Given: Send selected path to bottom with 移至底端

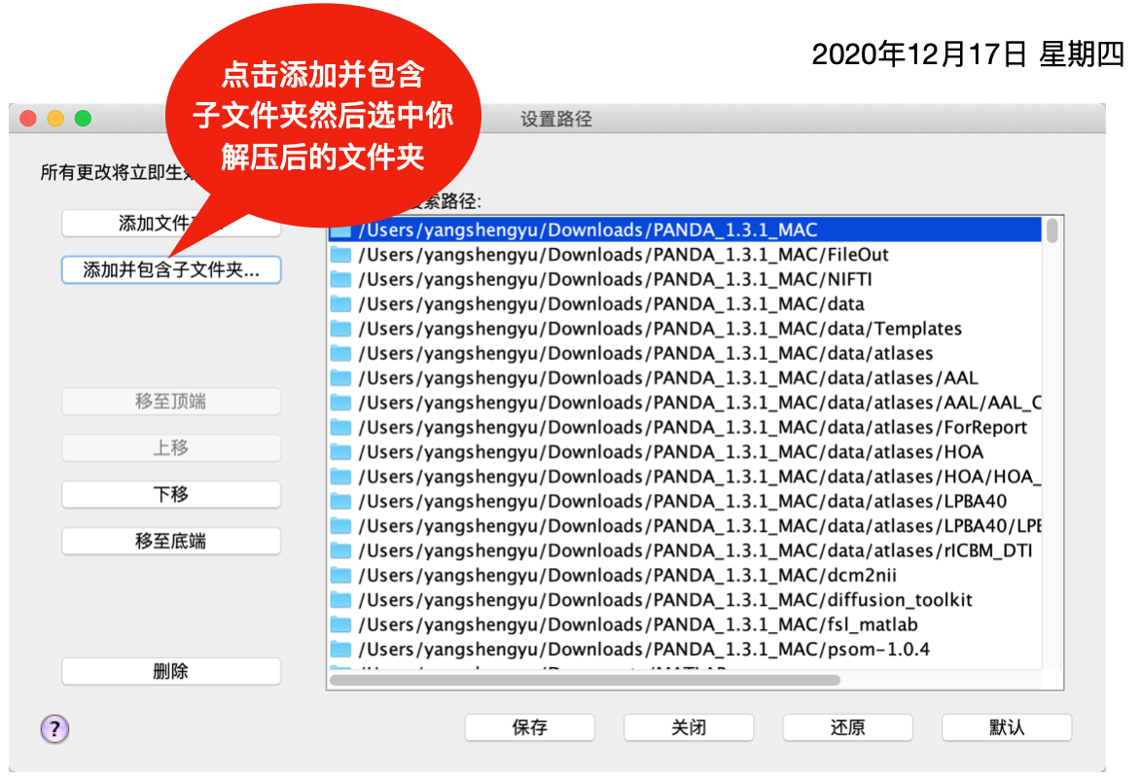Looking at the screenshot, I should (171, 541).
